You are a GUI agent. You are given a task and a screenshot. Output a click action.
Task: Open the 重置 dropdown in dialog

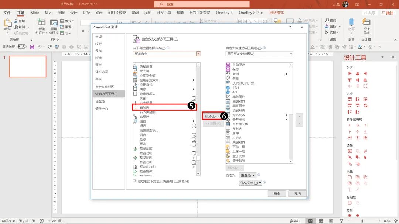tap(248, 175)
